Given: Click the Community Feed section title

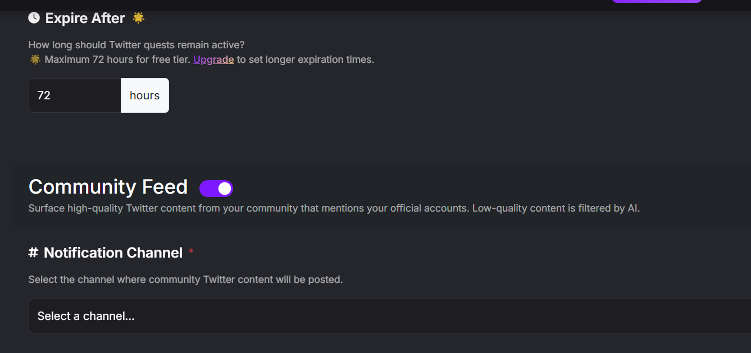Looking at the screenshot, I should click(108, 187).
